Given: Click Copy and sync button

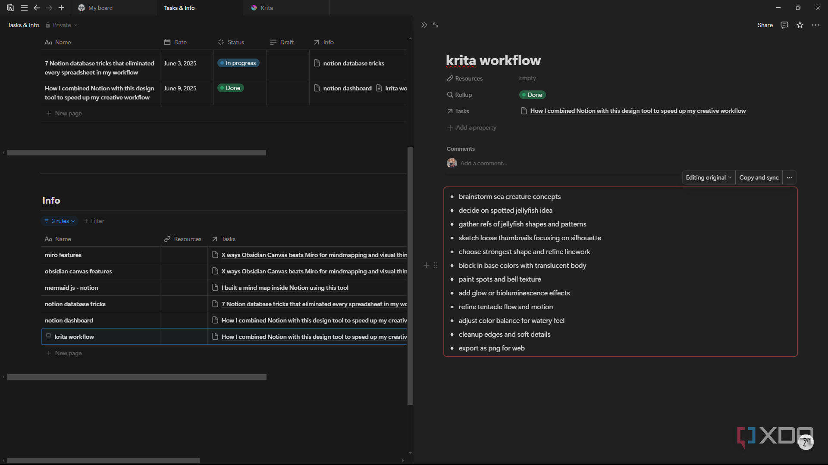Looking at the screenshot, I should [x=759, y=177].
